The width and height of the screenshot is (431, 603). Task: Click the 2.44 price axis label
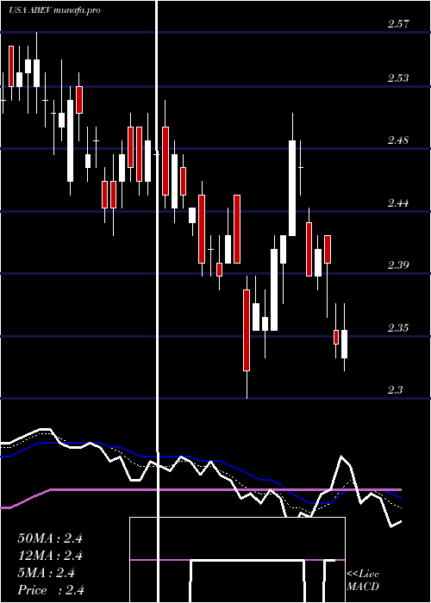click(x=398, y=203)
